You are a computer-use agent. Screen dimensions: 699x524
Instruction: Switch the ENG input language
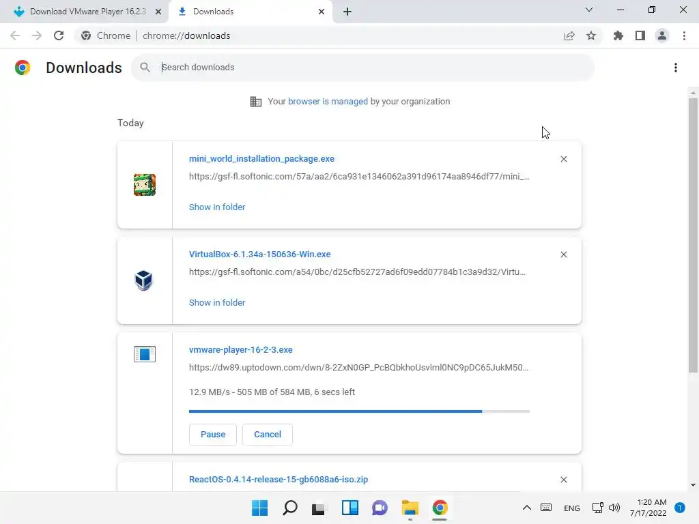pyautogui.click(x=572, y=508)
